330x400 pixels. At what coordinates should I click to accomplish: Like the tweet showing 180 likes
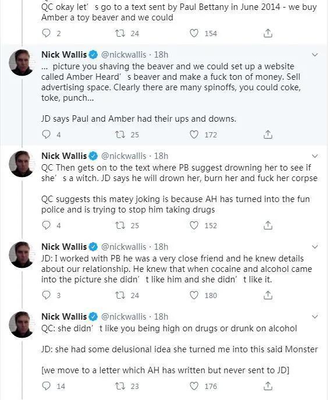(194, 295)
